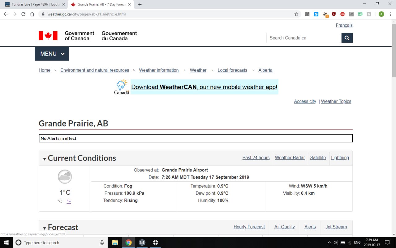Click Download WeatherCAN banner link
The image size is (396, 248).
204,87
